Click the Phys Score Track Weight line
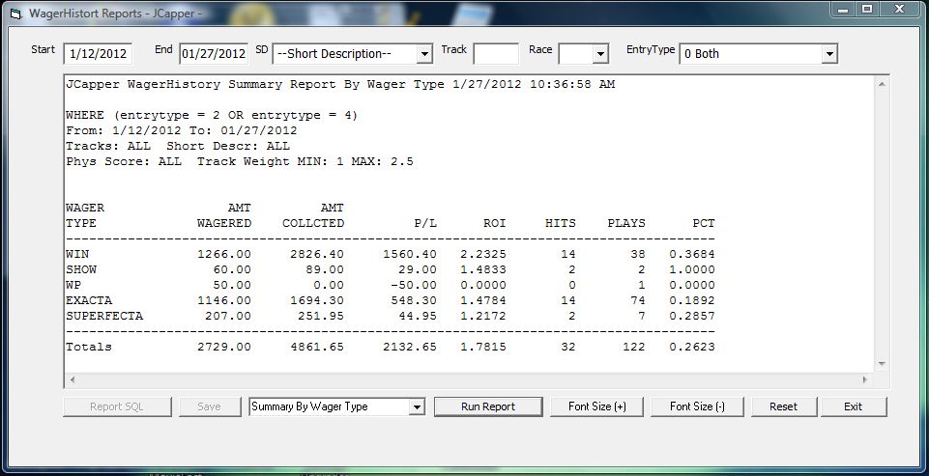 (240, 161)
